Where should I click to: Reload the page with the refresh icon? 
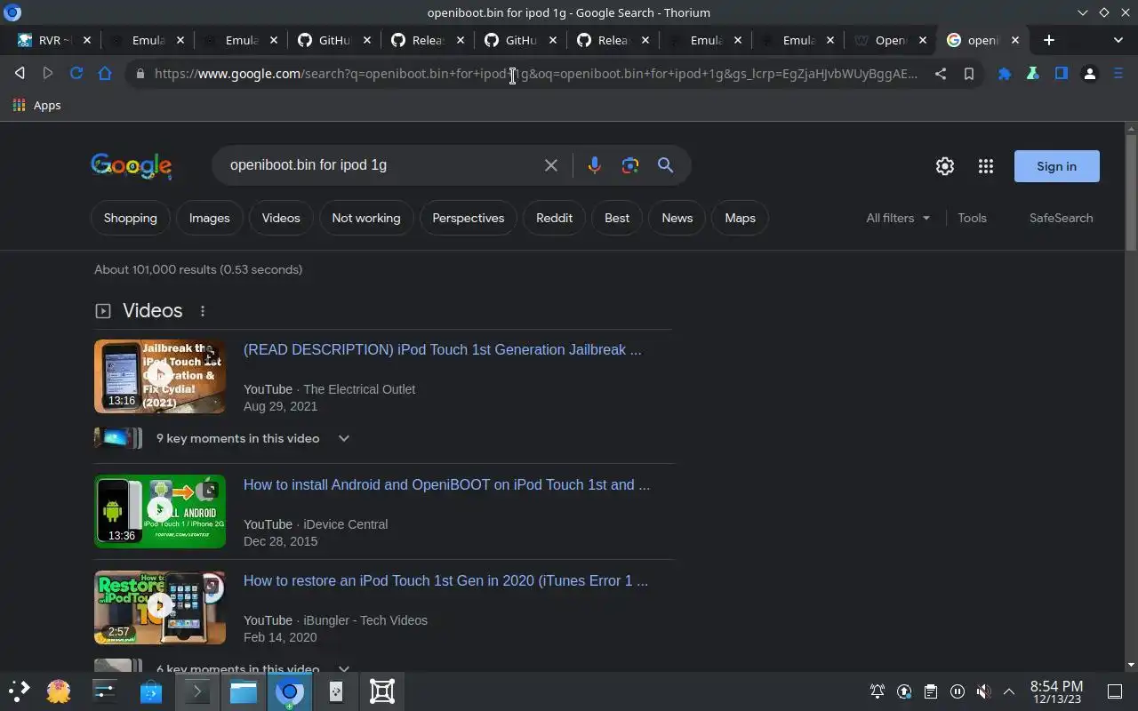click(x=76, y=74)
